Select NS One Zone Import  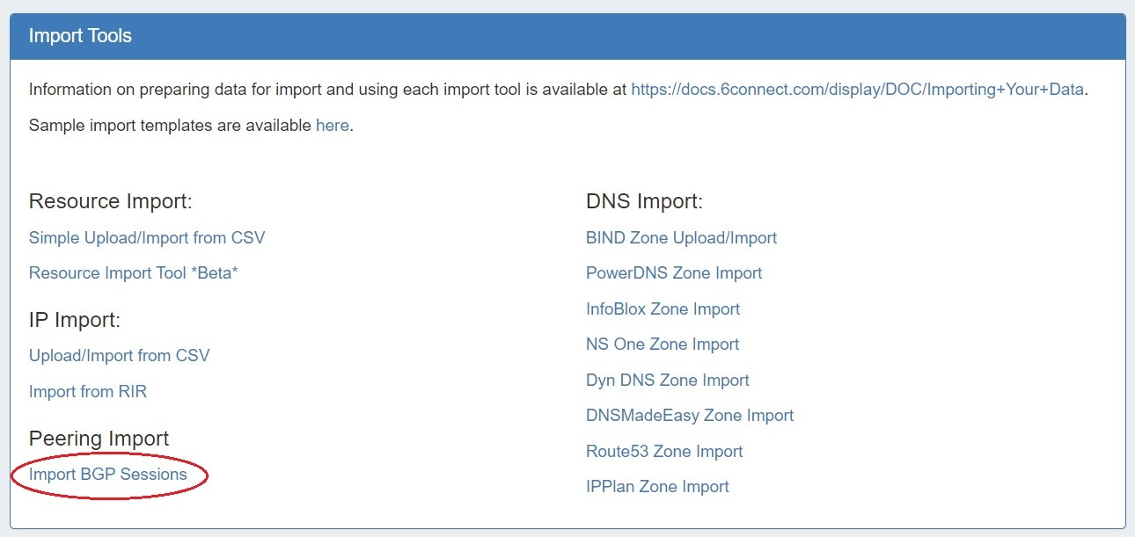coord(663,344)
